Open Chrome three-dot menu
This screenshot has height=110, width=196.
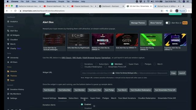pos(189,11)
